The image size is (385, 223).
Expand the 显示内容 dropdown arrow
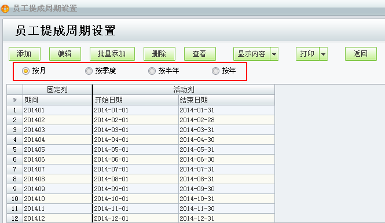coord(274,54)
